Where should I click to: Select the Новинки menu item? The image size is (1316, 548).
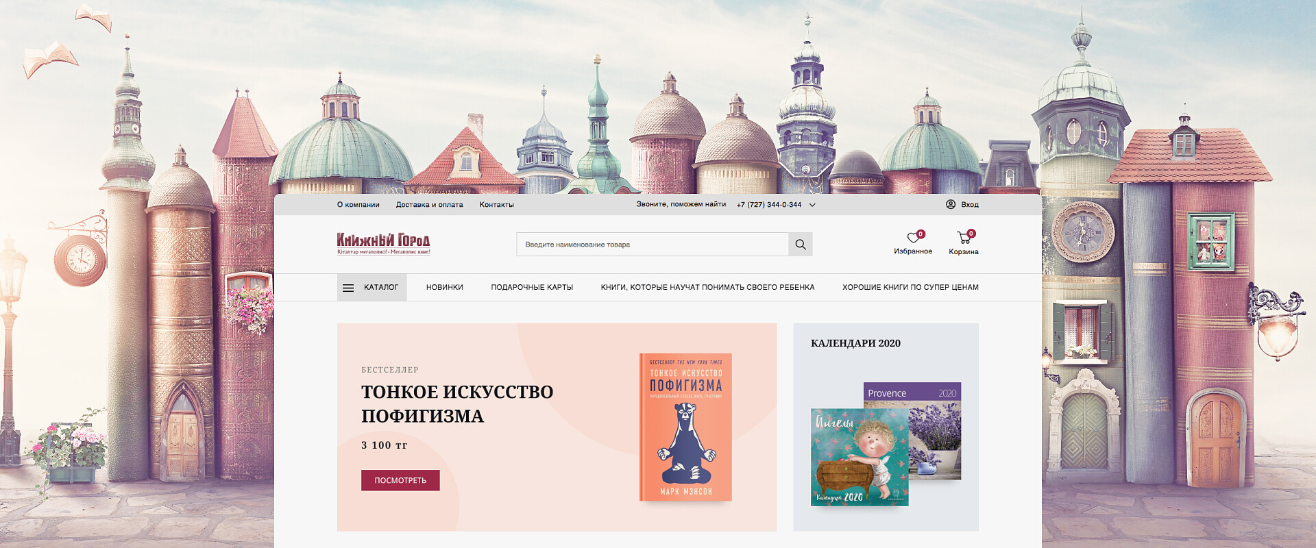[444, 287]
